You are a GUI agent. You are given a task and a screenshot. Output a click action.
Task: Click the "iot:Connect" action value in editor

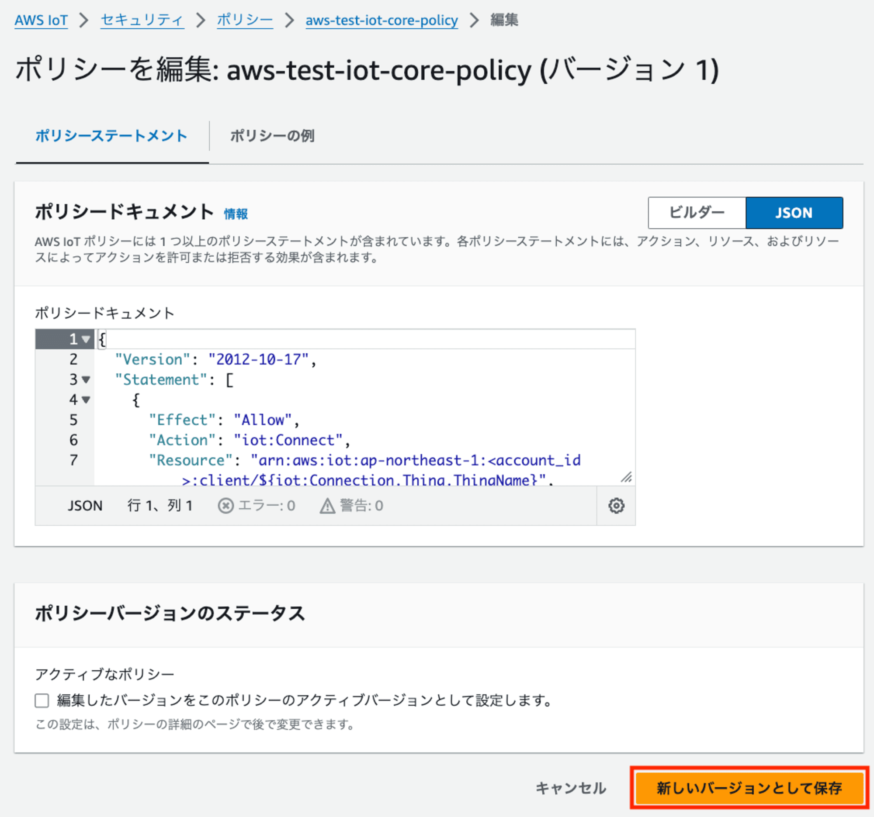[288, 440]
